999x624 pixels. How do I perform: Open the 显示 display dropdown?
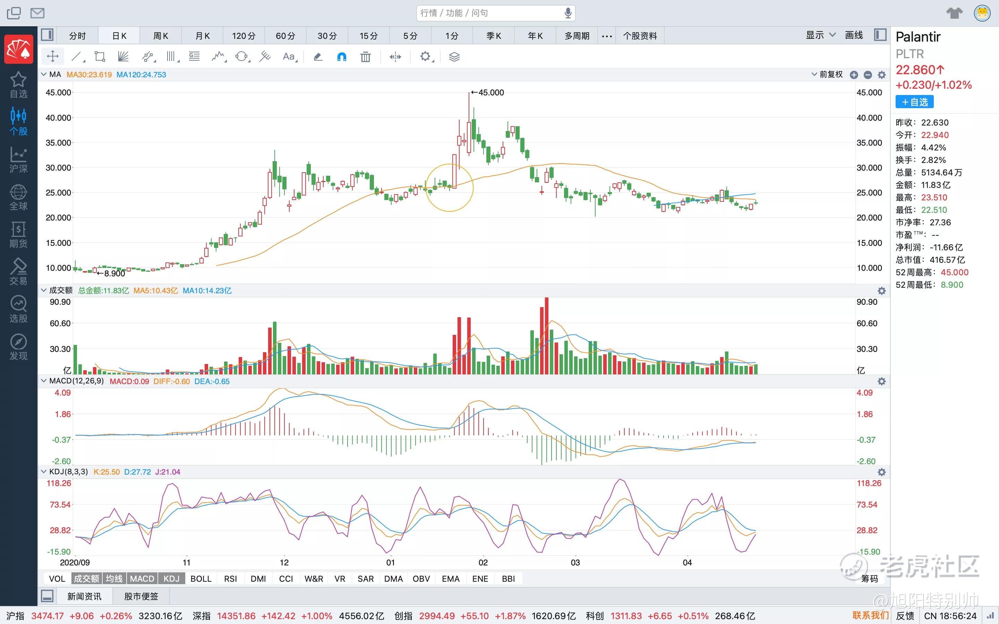coord(821,35)
